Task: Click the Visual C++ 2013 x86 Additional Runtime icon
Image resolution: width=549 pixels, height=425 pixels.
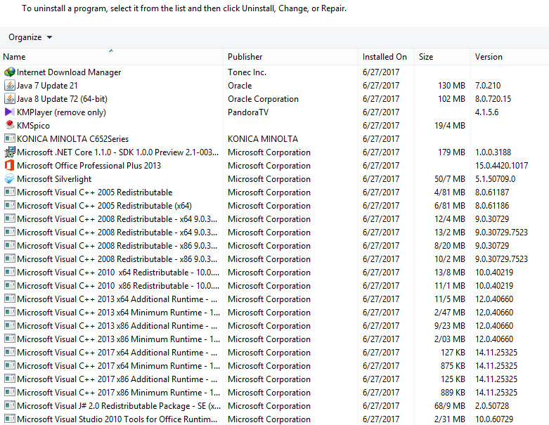Action: pyautogui.click(x=9, y=325)
